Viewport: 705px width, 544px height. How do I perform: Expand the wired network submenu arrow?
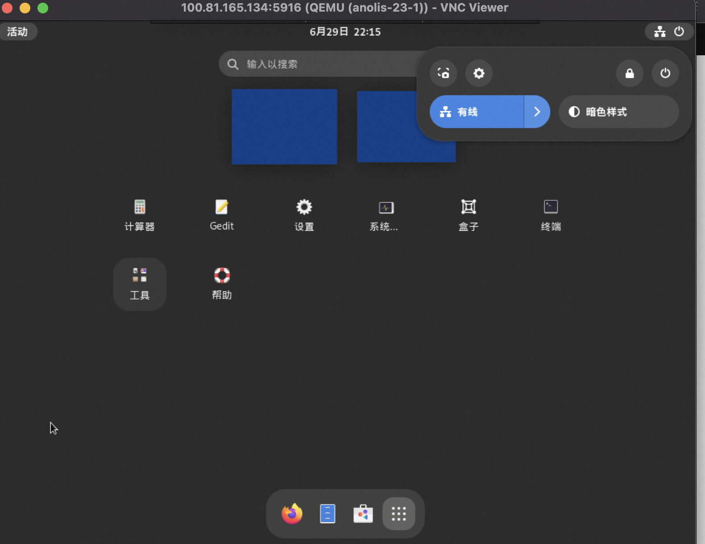click(x=537, y=112)
